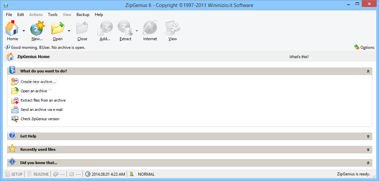Click the Close toolbar icon
The image size is (379, 181).
(x=82, y=28)
